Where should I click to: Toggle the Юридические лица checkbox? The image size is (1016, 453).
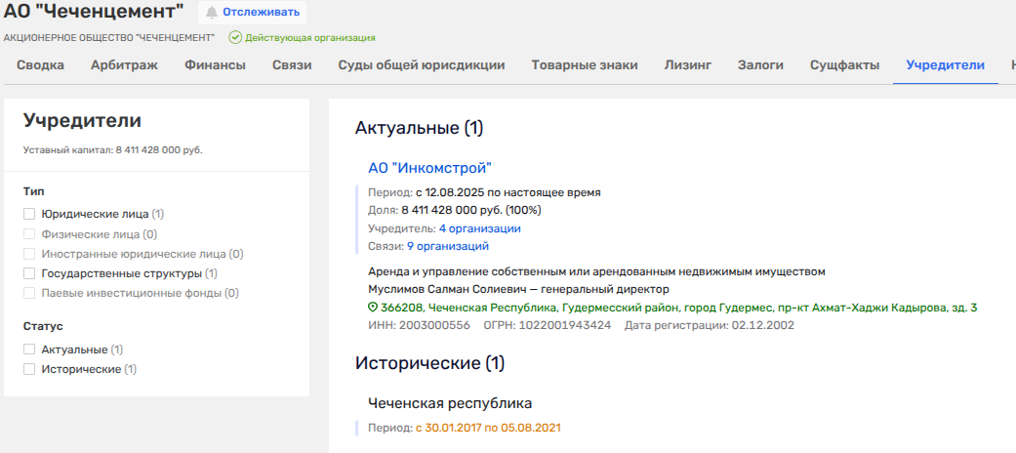coord(29,213)
